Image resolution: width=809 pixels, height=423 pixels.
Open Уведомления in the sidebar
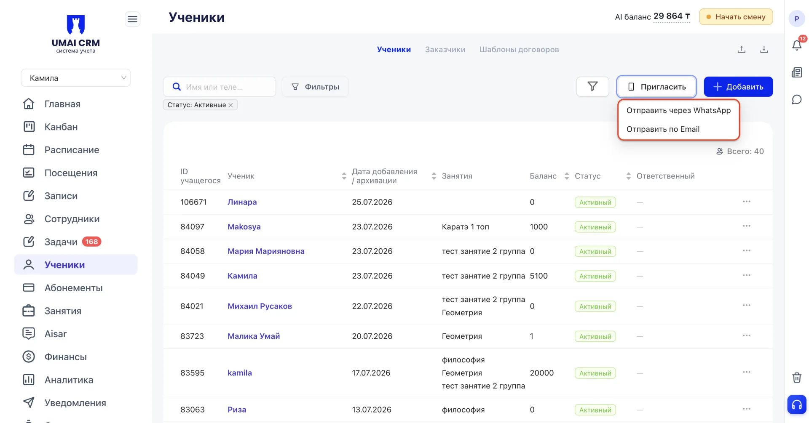(76, 403)
